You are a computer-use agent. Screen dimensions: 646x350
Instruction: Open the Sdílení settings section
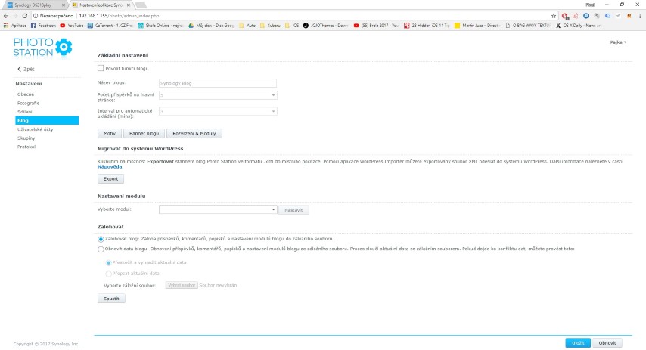tap(25, 112)
